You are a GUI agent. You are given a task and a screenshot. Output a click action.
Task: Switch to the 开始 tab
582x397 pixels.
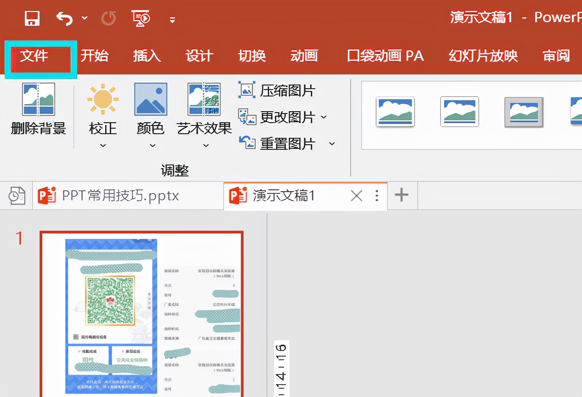(95, 56)
